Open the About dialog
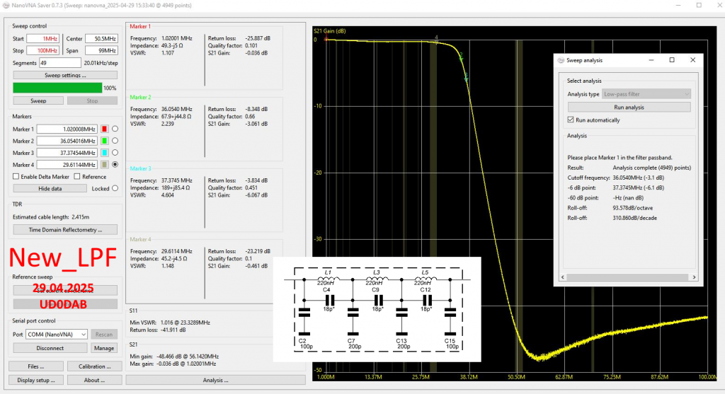The image size is (725, 394). click(95, 380)
